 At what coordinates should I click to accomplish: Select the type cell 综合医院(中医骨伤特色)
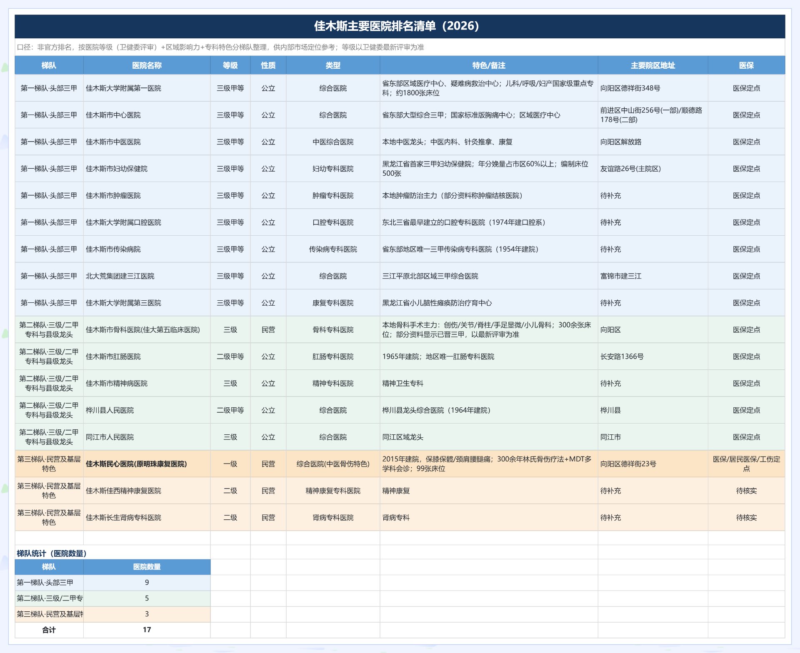[333, 464]
